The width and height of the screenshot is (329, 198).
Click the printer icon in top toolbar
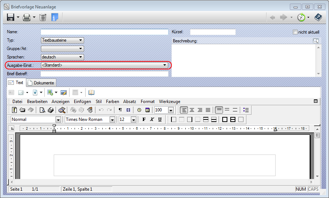click(x=27, y=17)
